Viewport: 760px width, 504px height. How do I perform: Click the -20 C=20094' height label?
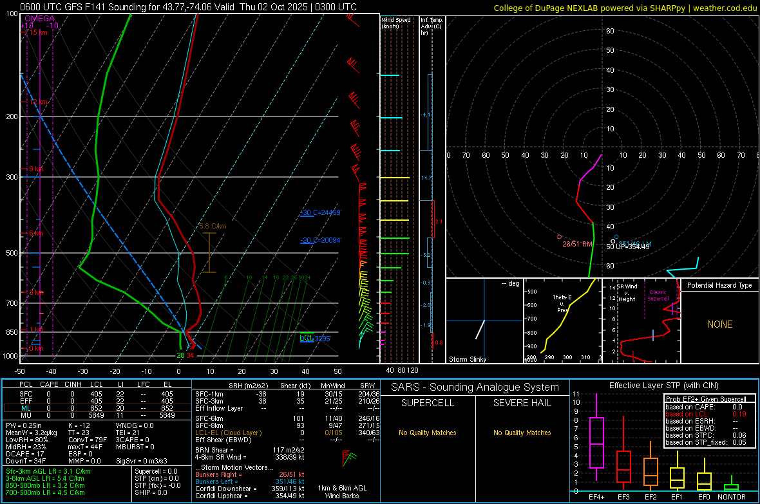click(321, 240)
